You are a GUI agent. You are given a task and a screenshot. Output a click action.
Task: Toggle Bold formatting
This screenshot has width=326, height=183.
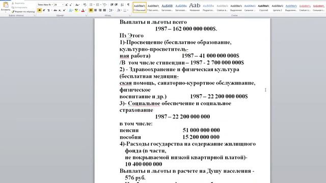tap(40, 10)
